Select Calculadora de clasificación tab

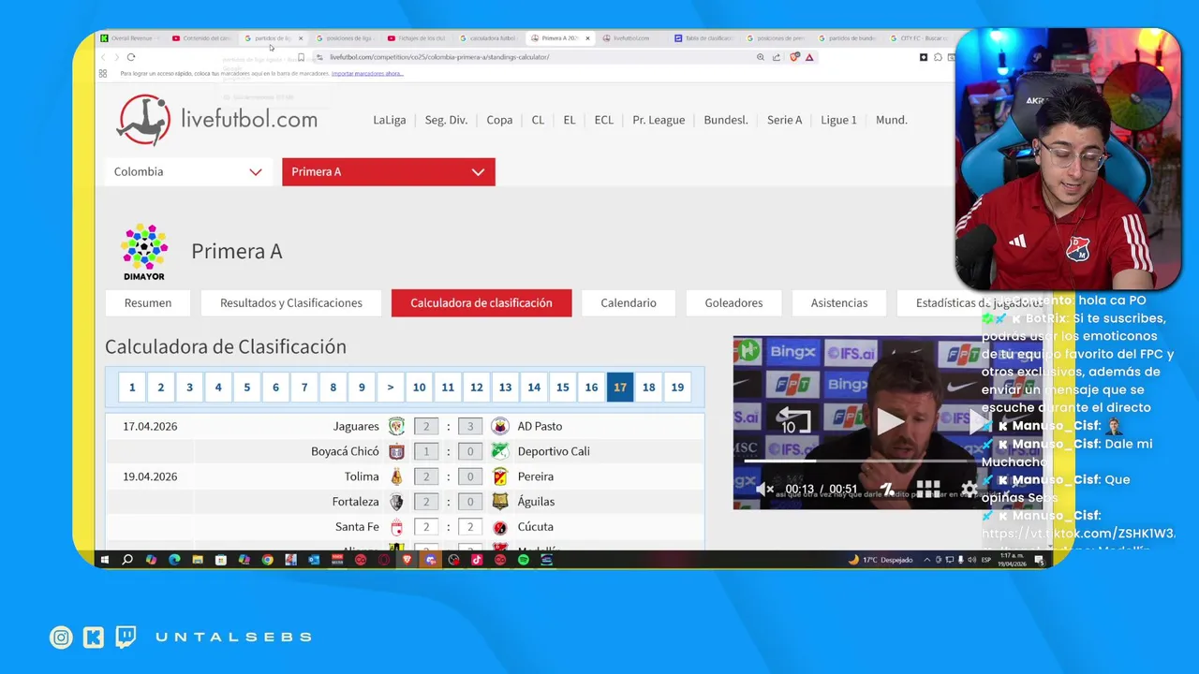481,302
